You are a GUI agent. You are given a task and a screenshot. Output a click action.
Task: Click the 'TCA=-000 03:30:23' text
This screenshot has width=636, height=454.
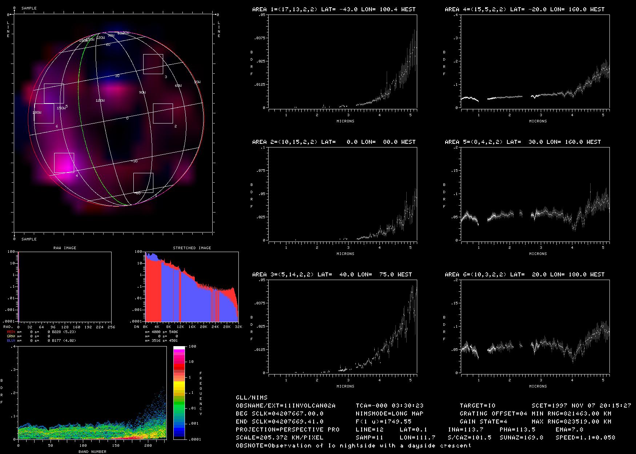(390, 406)
